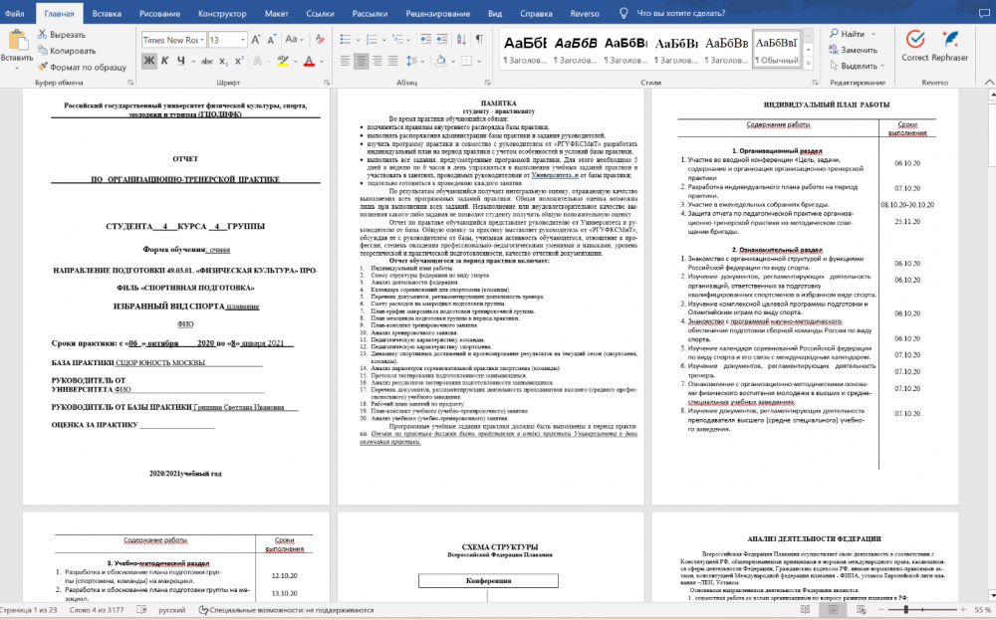Image resolution: width=996 pixels, height=620 pixels.
Task: Activate Format Painter (Формат по образцу)
Action: coord(82,67)
